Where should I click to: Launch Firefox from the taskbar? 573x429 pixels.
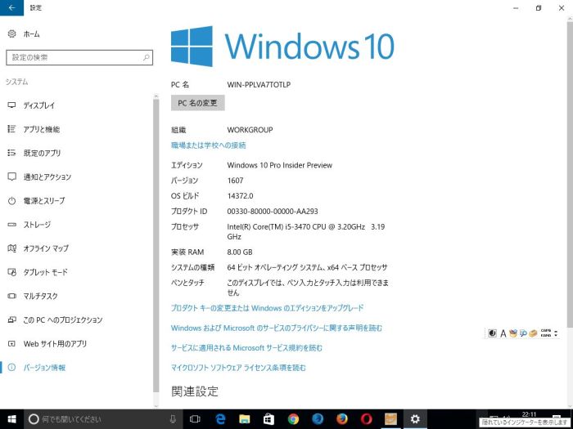[341, 419]
